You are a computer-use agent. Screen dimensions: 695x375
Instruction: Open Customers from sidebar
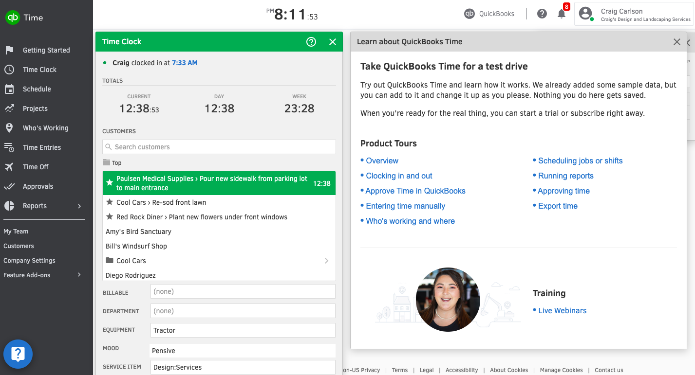(x=19, y=246)
